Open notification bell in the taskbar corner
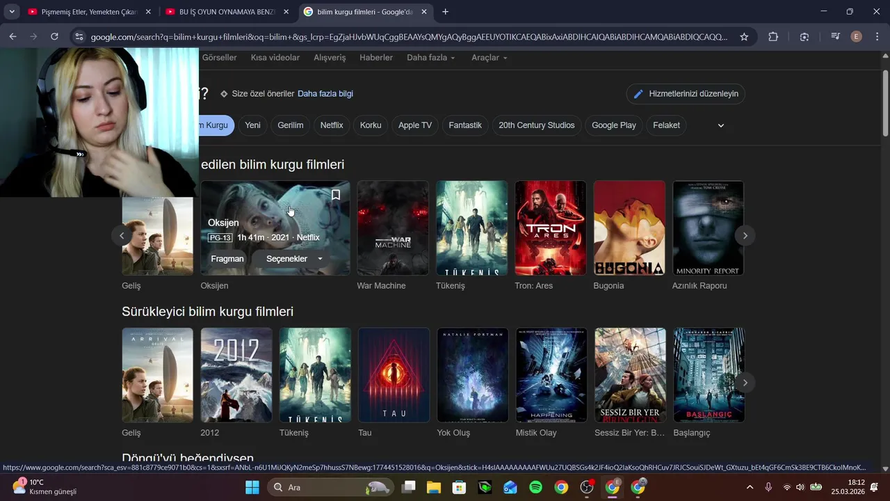 (874, 487)
